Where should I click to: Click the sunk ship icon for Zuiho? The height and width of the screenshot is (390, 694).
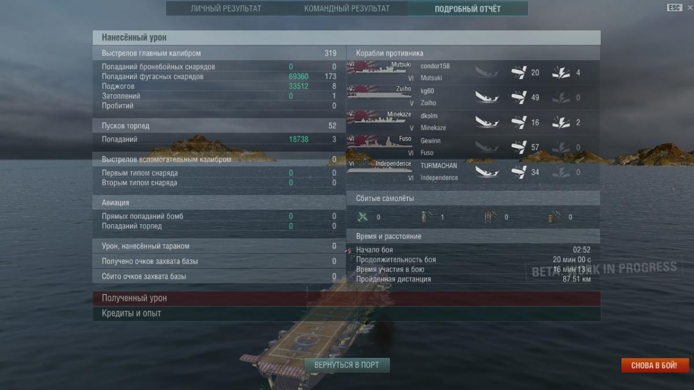[487, 97]
